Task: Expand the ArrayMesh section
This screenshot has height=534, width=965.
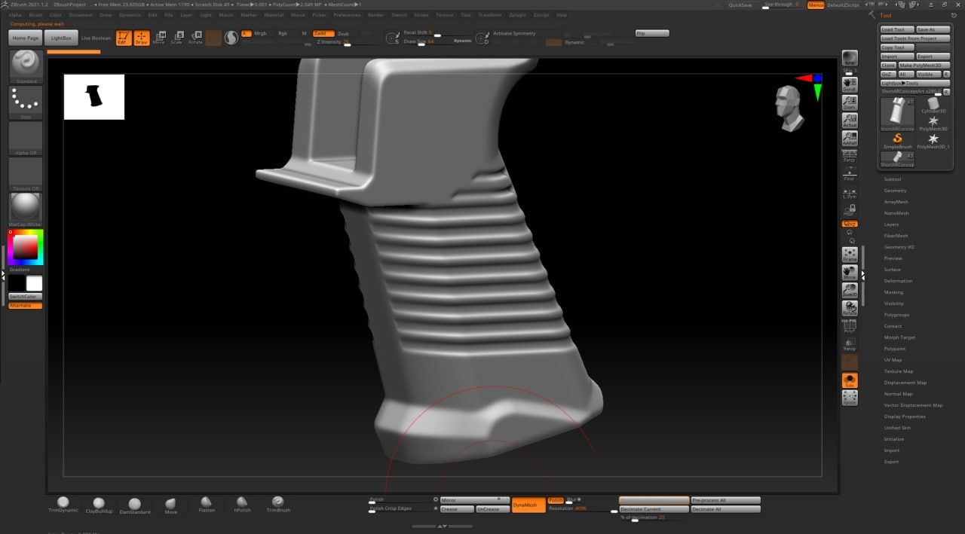Action: (x=896, y=202)
